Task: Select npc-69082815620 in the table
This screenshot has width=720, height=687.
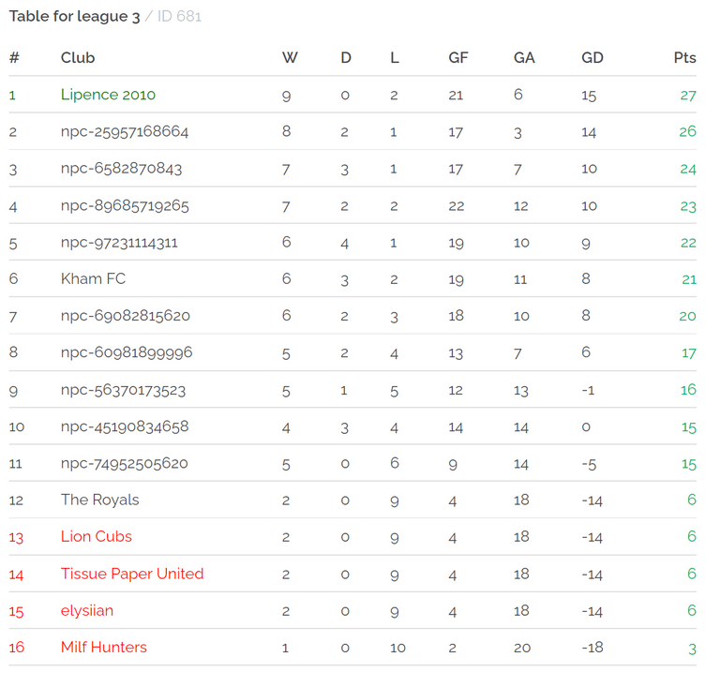Action: coord(125,316)
